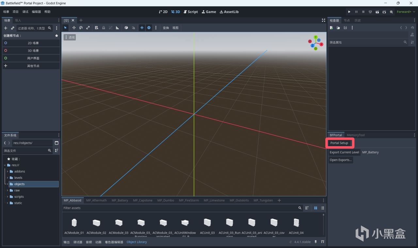Click the distraction-free mode icon above viewport
The height and width of the screenshot is (248, 418).
pos(323,20)
